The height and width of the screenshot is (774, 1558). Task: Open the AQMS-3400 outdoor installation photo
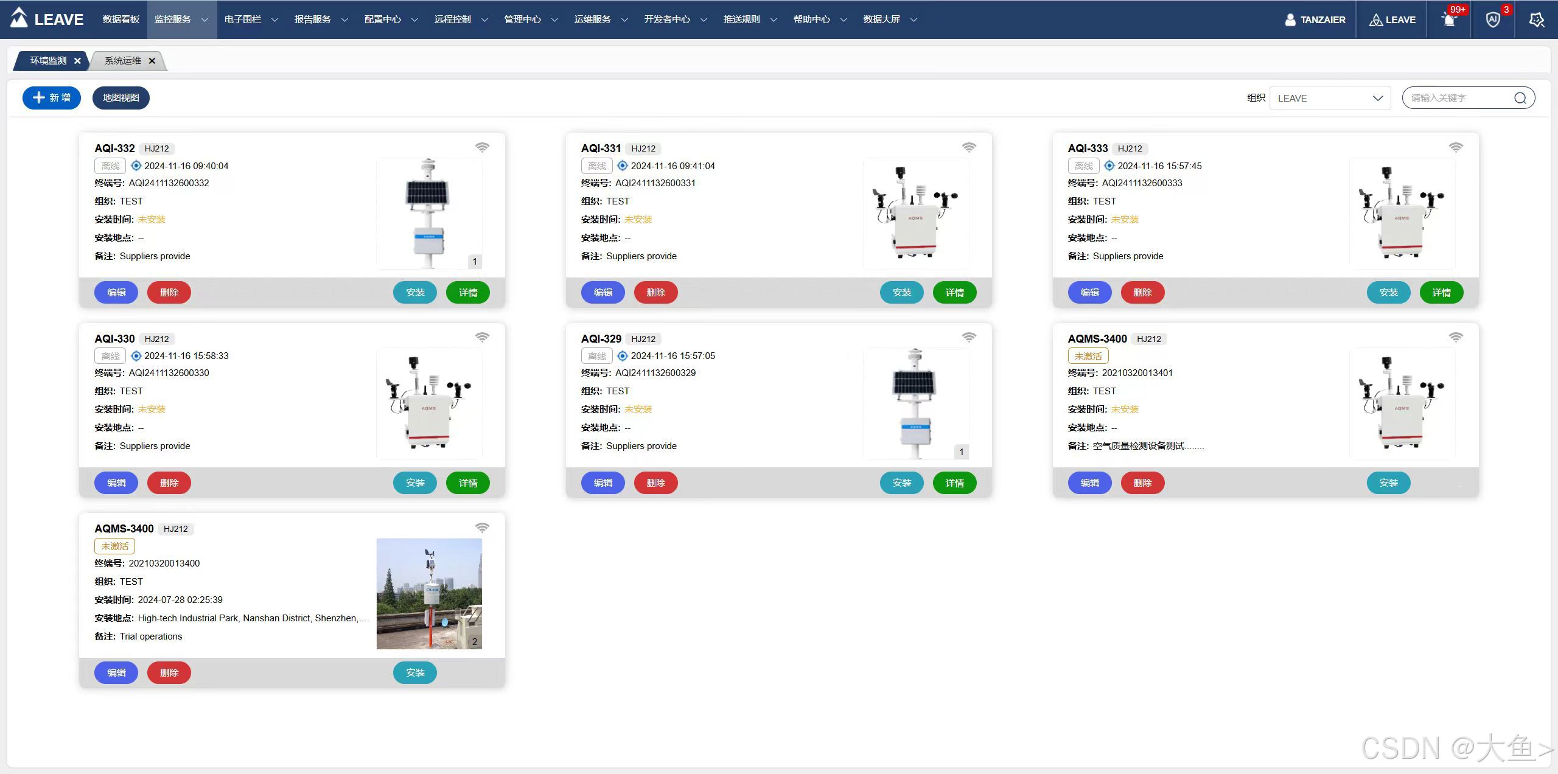(429, 593)
